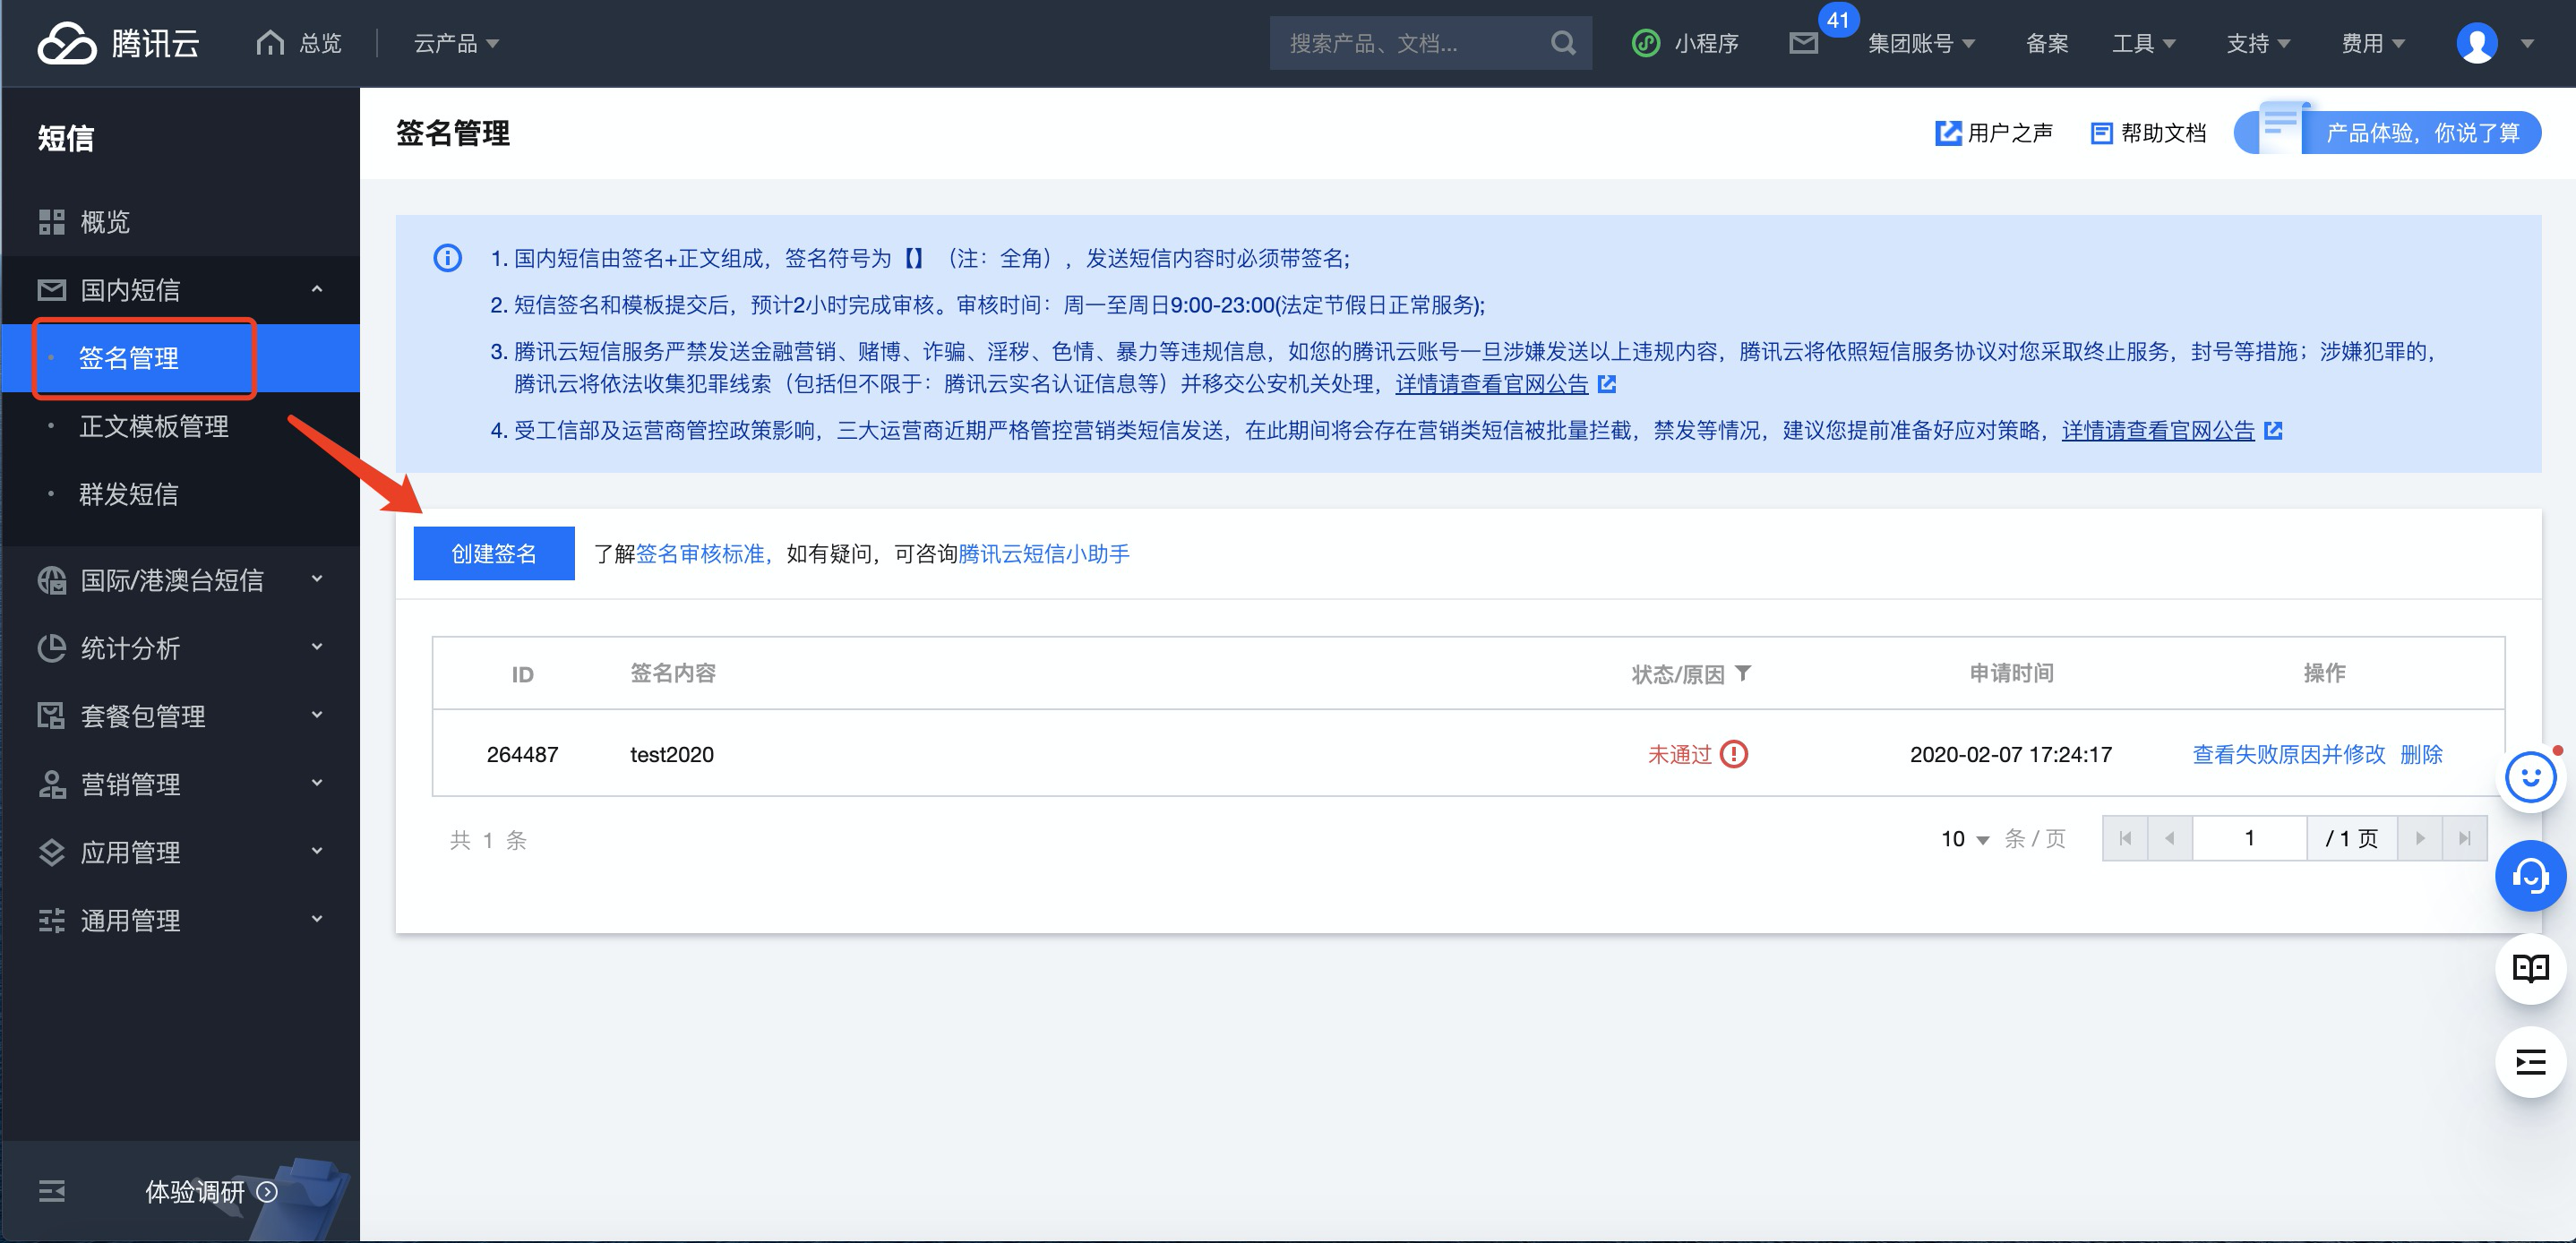Image resolution: width=2576 pixels, height=1243 pixels.
Task: Click the info icon in notice banner
Action: [447, 258]
